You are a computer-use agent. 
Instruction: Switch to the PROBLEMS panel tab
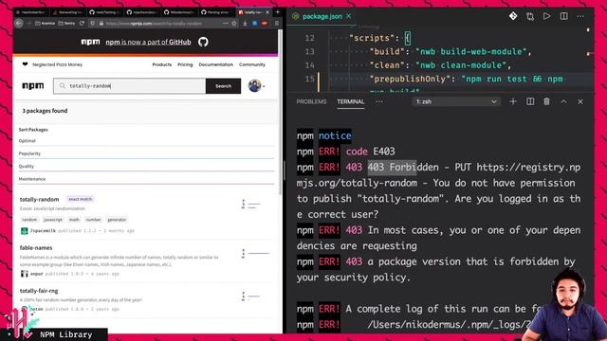tap(311, 101)
